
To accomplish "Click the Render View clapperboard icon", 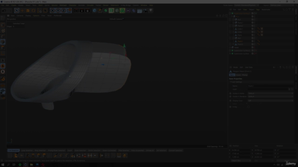I will (76, 11).
